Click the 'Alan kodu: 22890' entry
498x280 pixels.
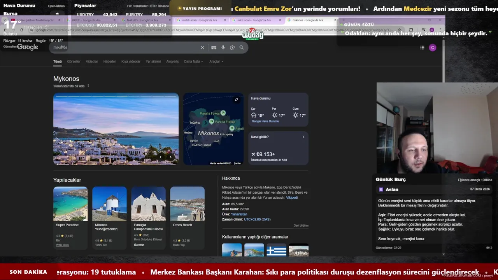click(x=235, y=209)
